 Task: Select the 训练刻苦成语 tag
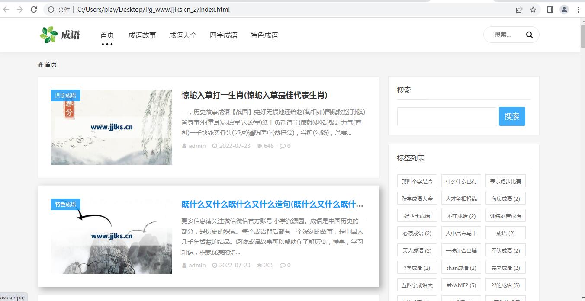click(505, 216)
